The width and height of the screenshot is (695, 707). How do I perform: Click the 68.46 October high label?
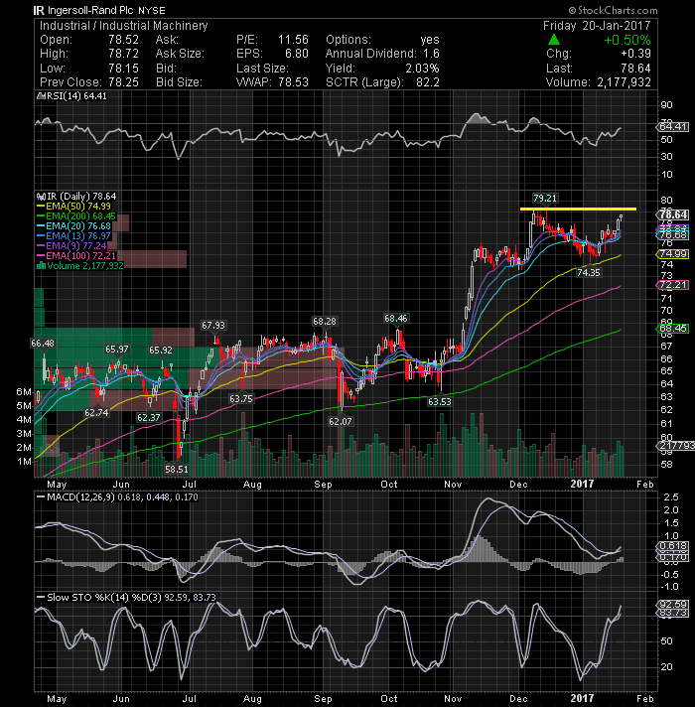396,319
